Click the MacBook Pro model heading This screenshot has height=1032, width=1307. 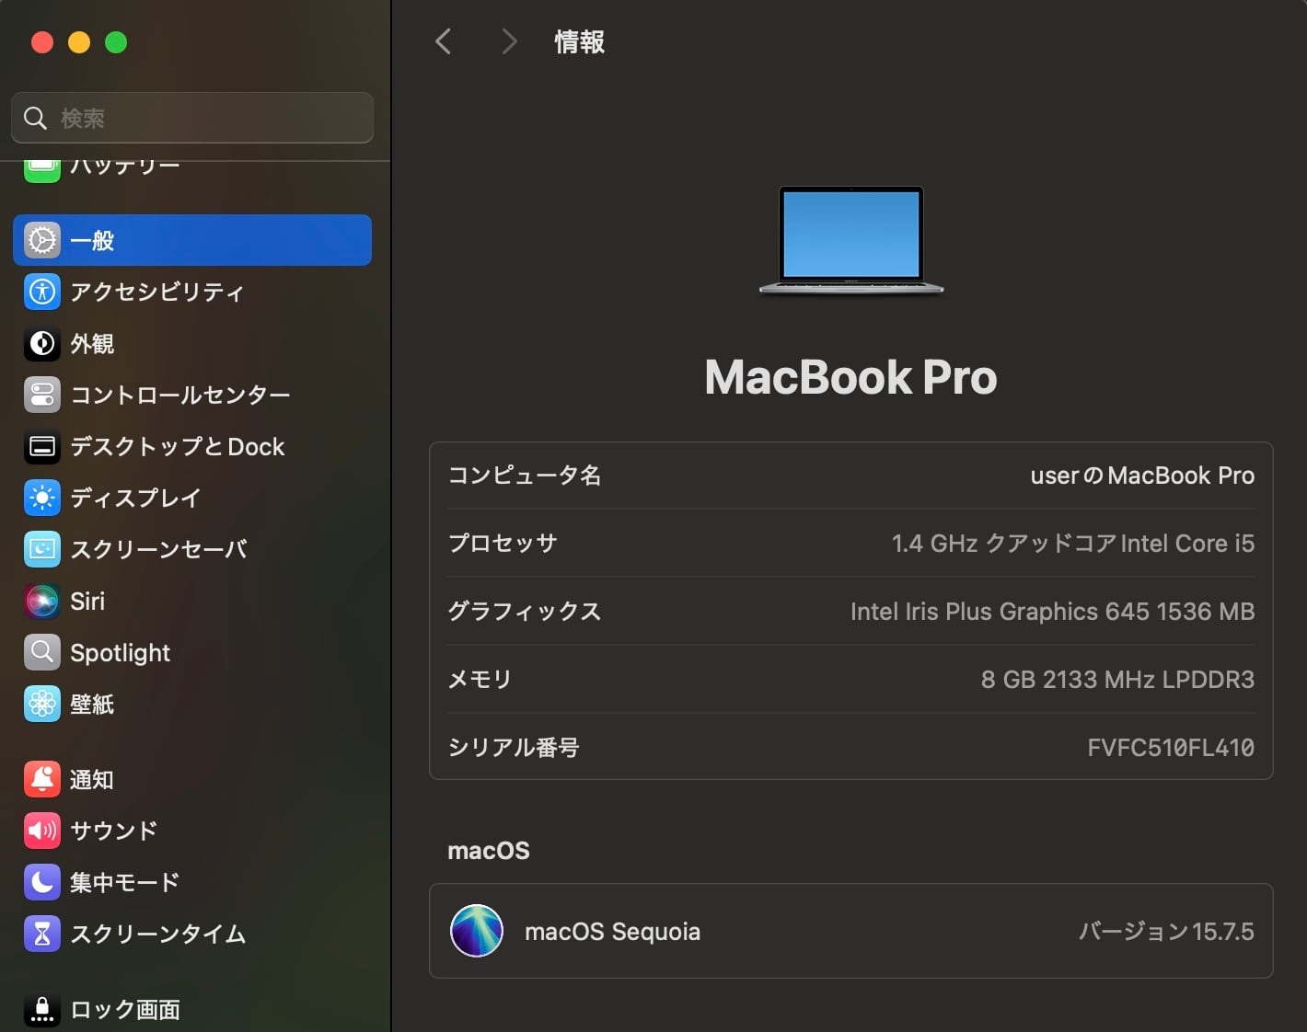coord(850,377)
